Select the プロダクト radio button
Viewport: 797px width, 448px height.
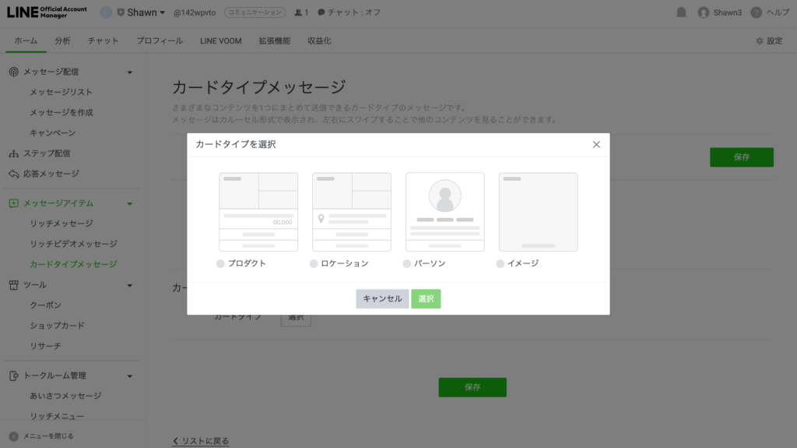221,264
